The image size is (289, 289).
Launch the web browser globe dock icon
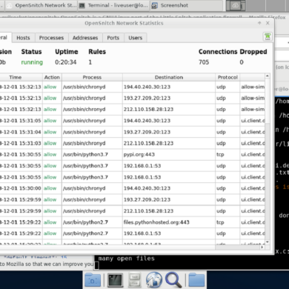click(154, 280)
